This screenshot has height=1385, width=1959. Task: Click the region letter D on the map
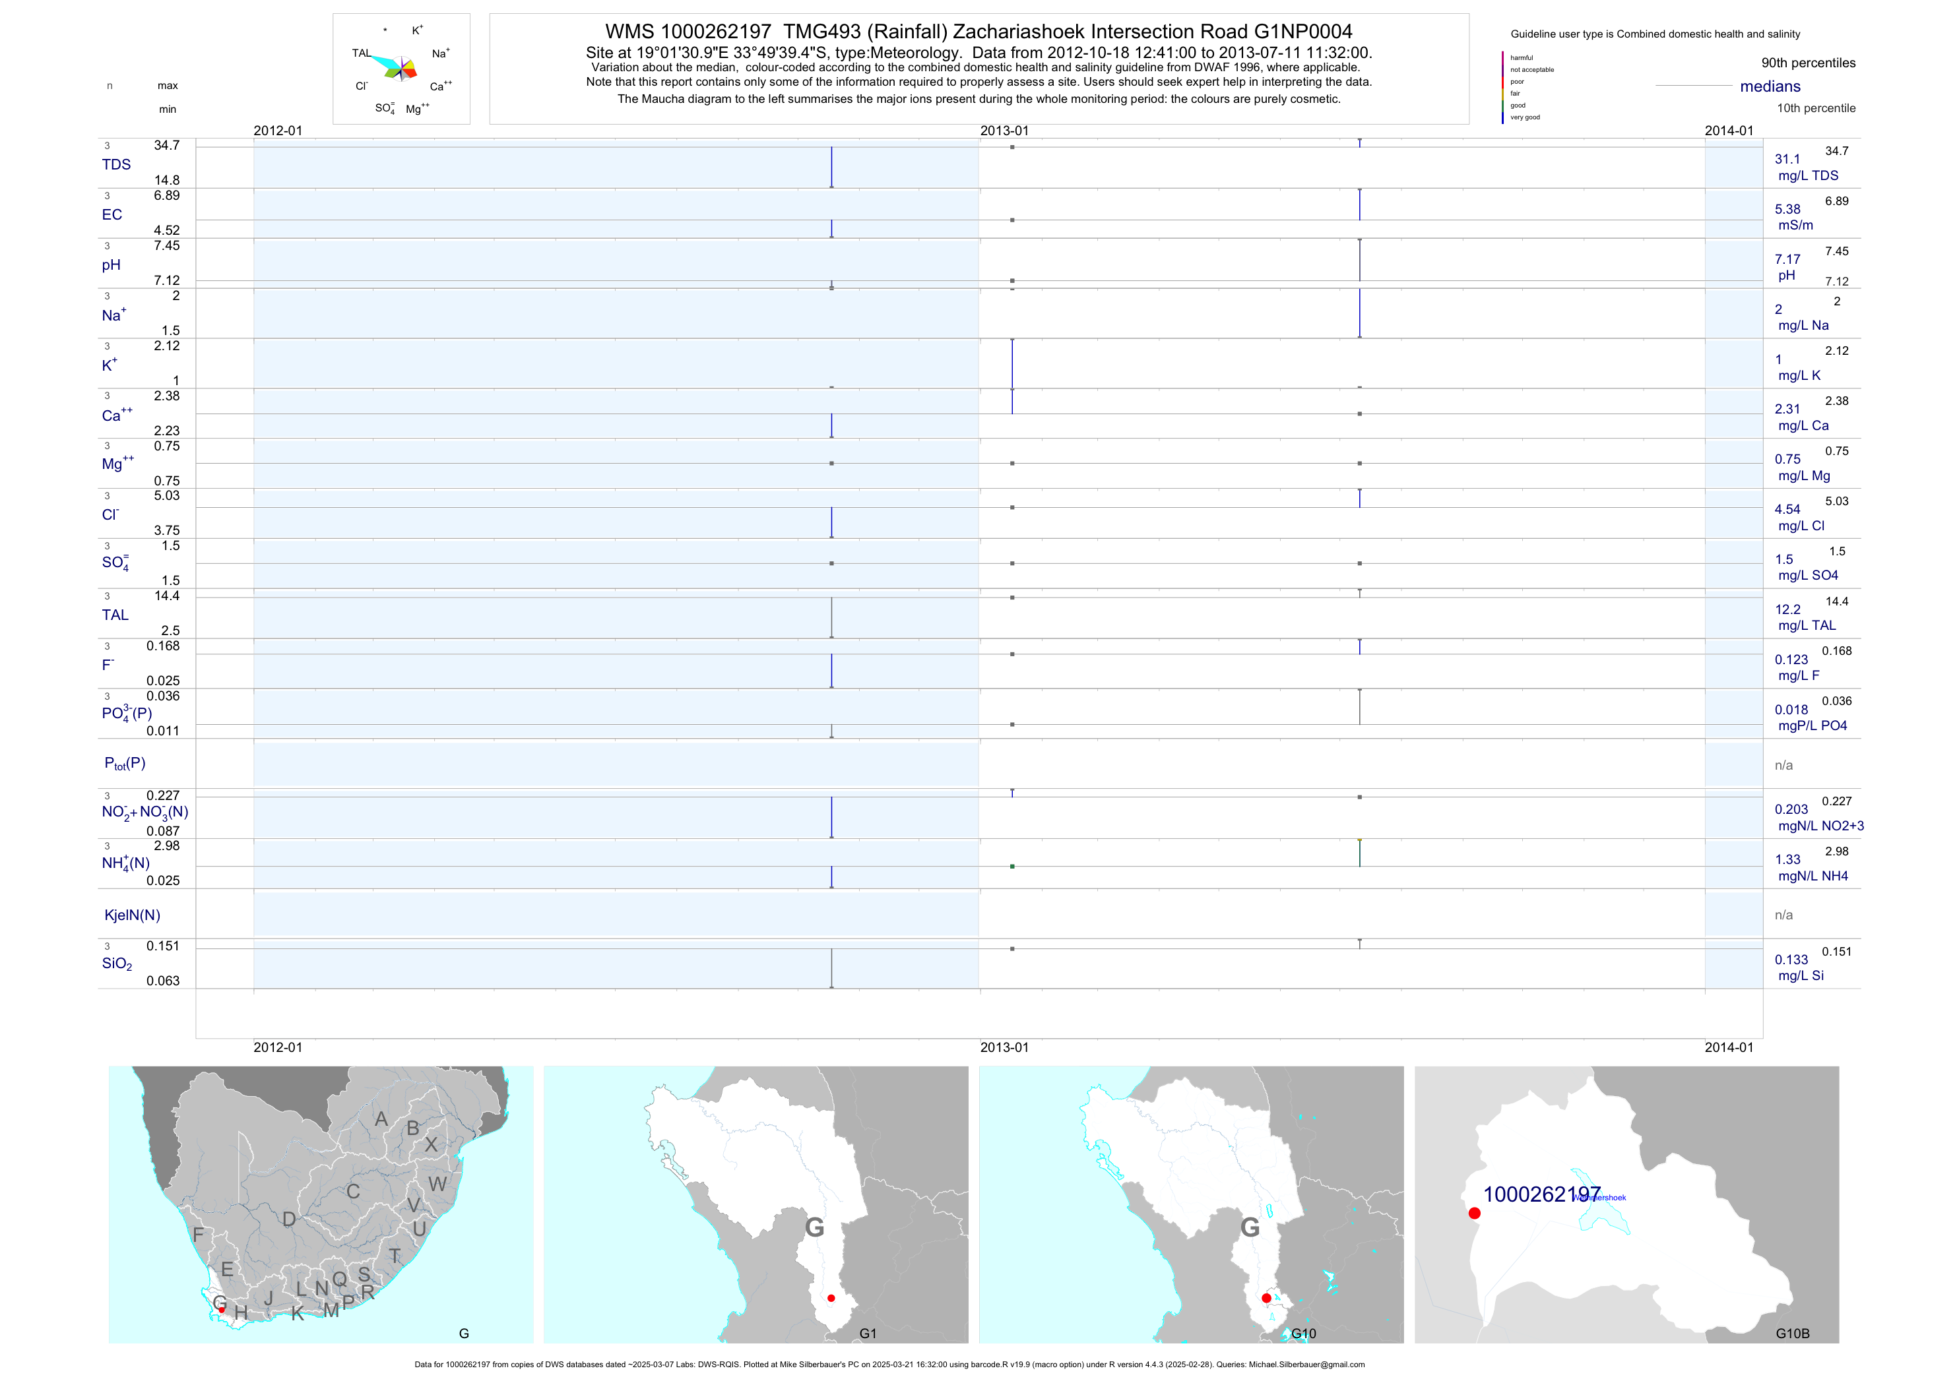tap(289, 1219)
